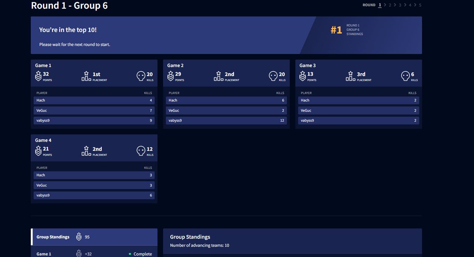Click the "You're in the top 10!" banner heading
The image size is (474, 257).
pos(68,30)
